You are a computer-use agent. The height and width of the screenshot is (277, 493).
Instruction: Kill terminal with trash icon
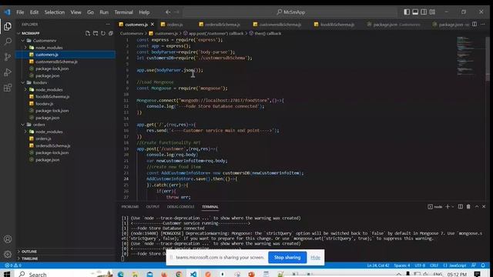468,207
